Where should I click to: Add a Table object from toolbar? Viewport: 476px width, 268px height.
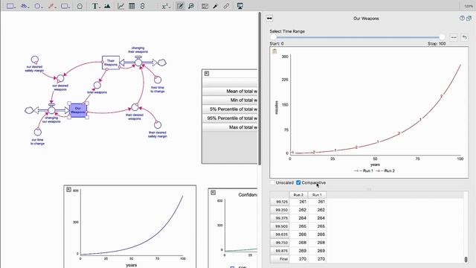(132, 6)
